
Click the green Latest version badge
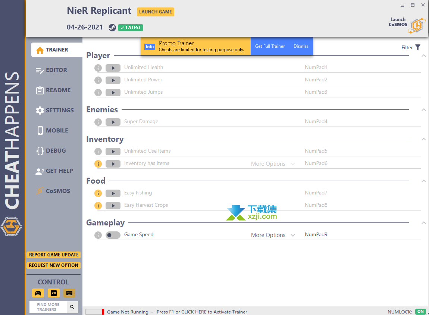131,27
